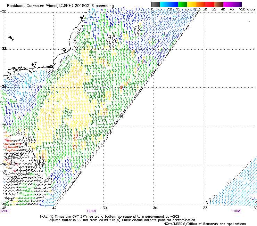Viewport: 257px width, 226px height.
Task: Click the '12:42' swath time label
Action: [5, 211]
